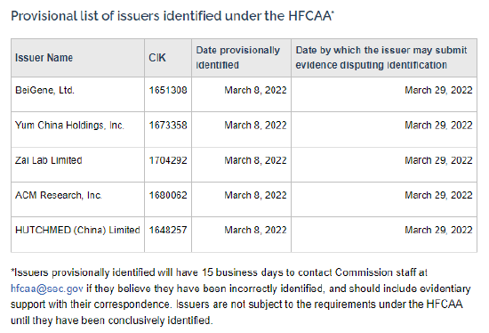
Task: Select the HUTCHMED (China) Limited cell
Action: click(x=77, y=234)
